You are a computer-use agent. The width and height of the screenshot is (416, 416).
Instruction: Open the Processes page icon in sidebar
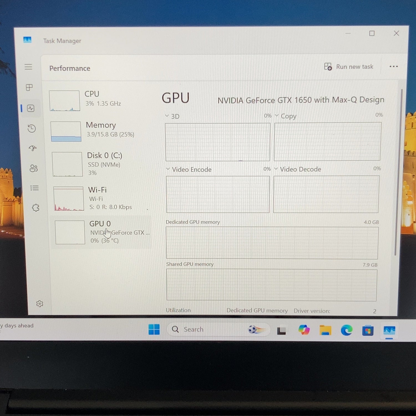coord(29,88)
